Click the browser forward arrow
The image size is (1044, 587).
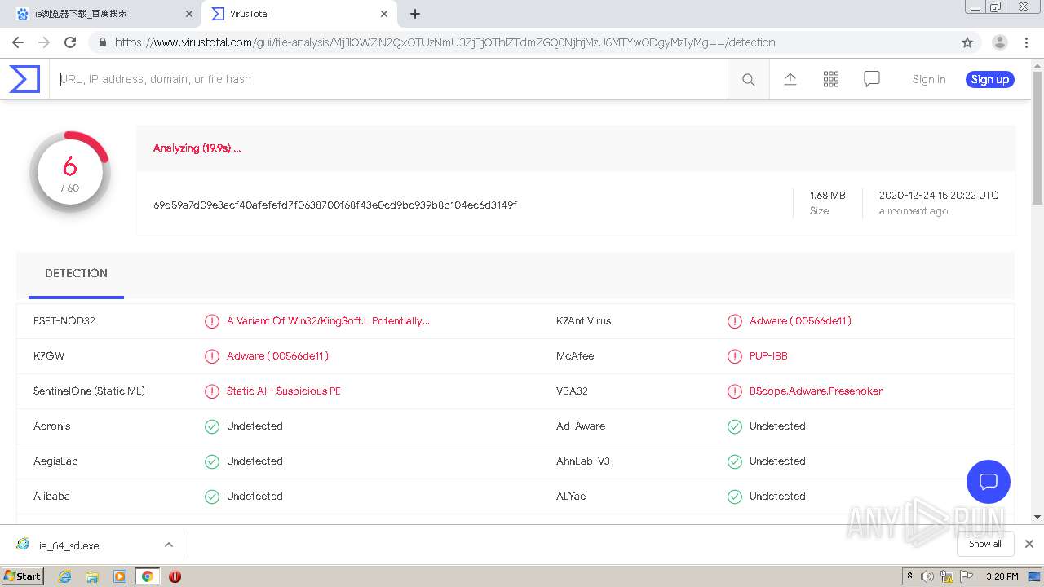tap(44, 42)
